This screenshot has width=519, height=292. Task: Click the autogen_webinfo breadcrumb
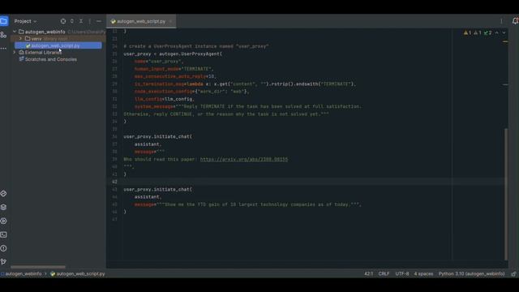[24, 274]
